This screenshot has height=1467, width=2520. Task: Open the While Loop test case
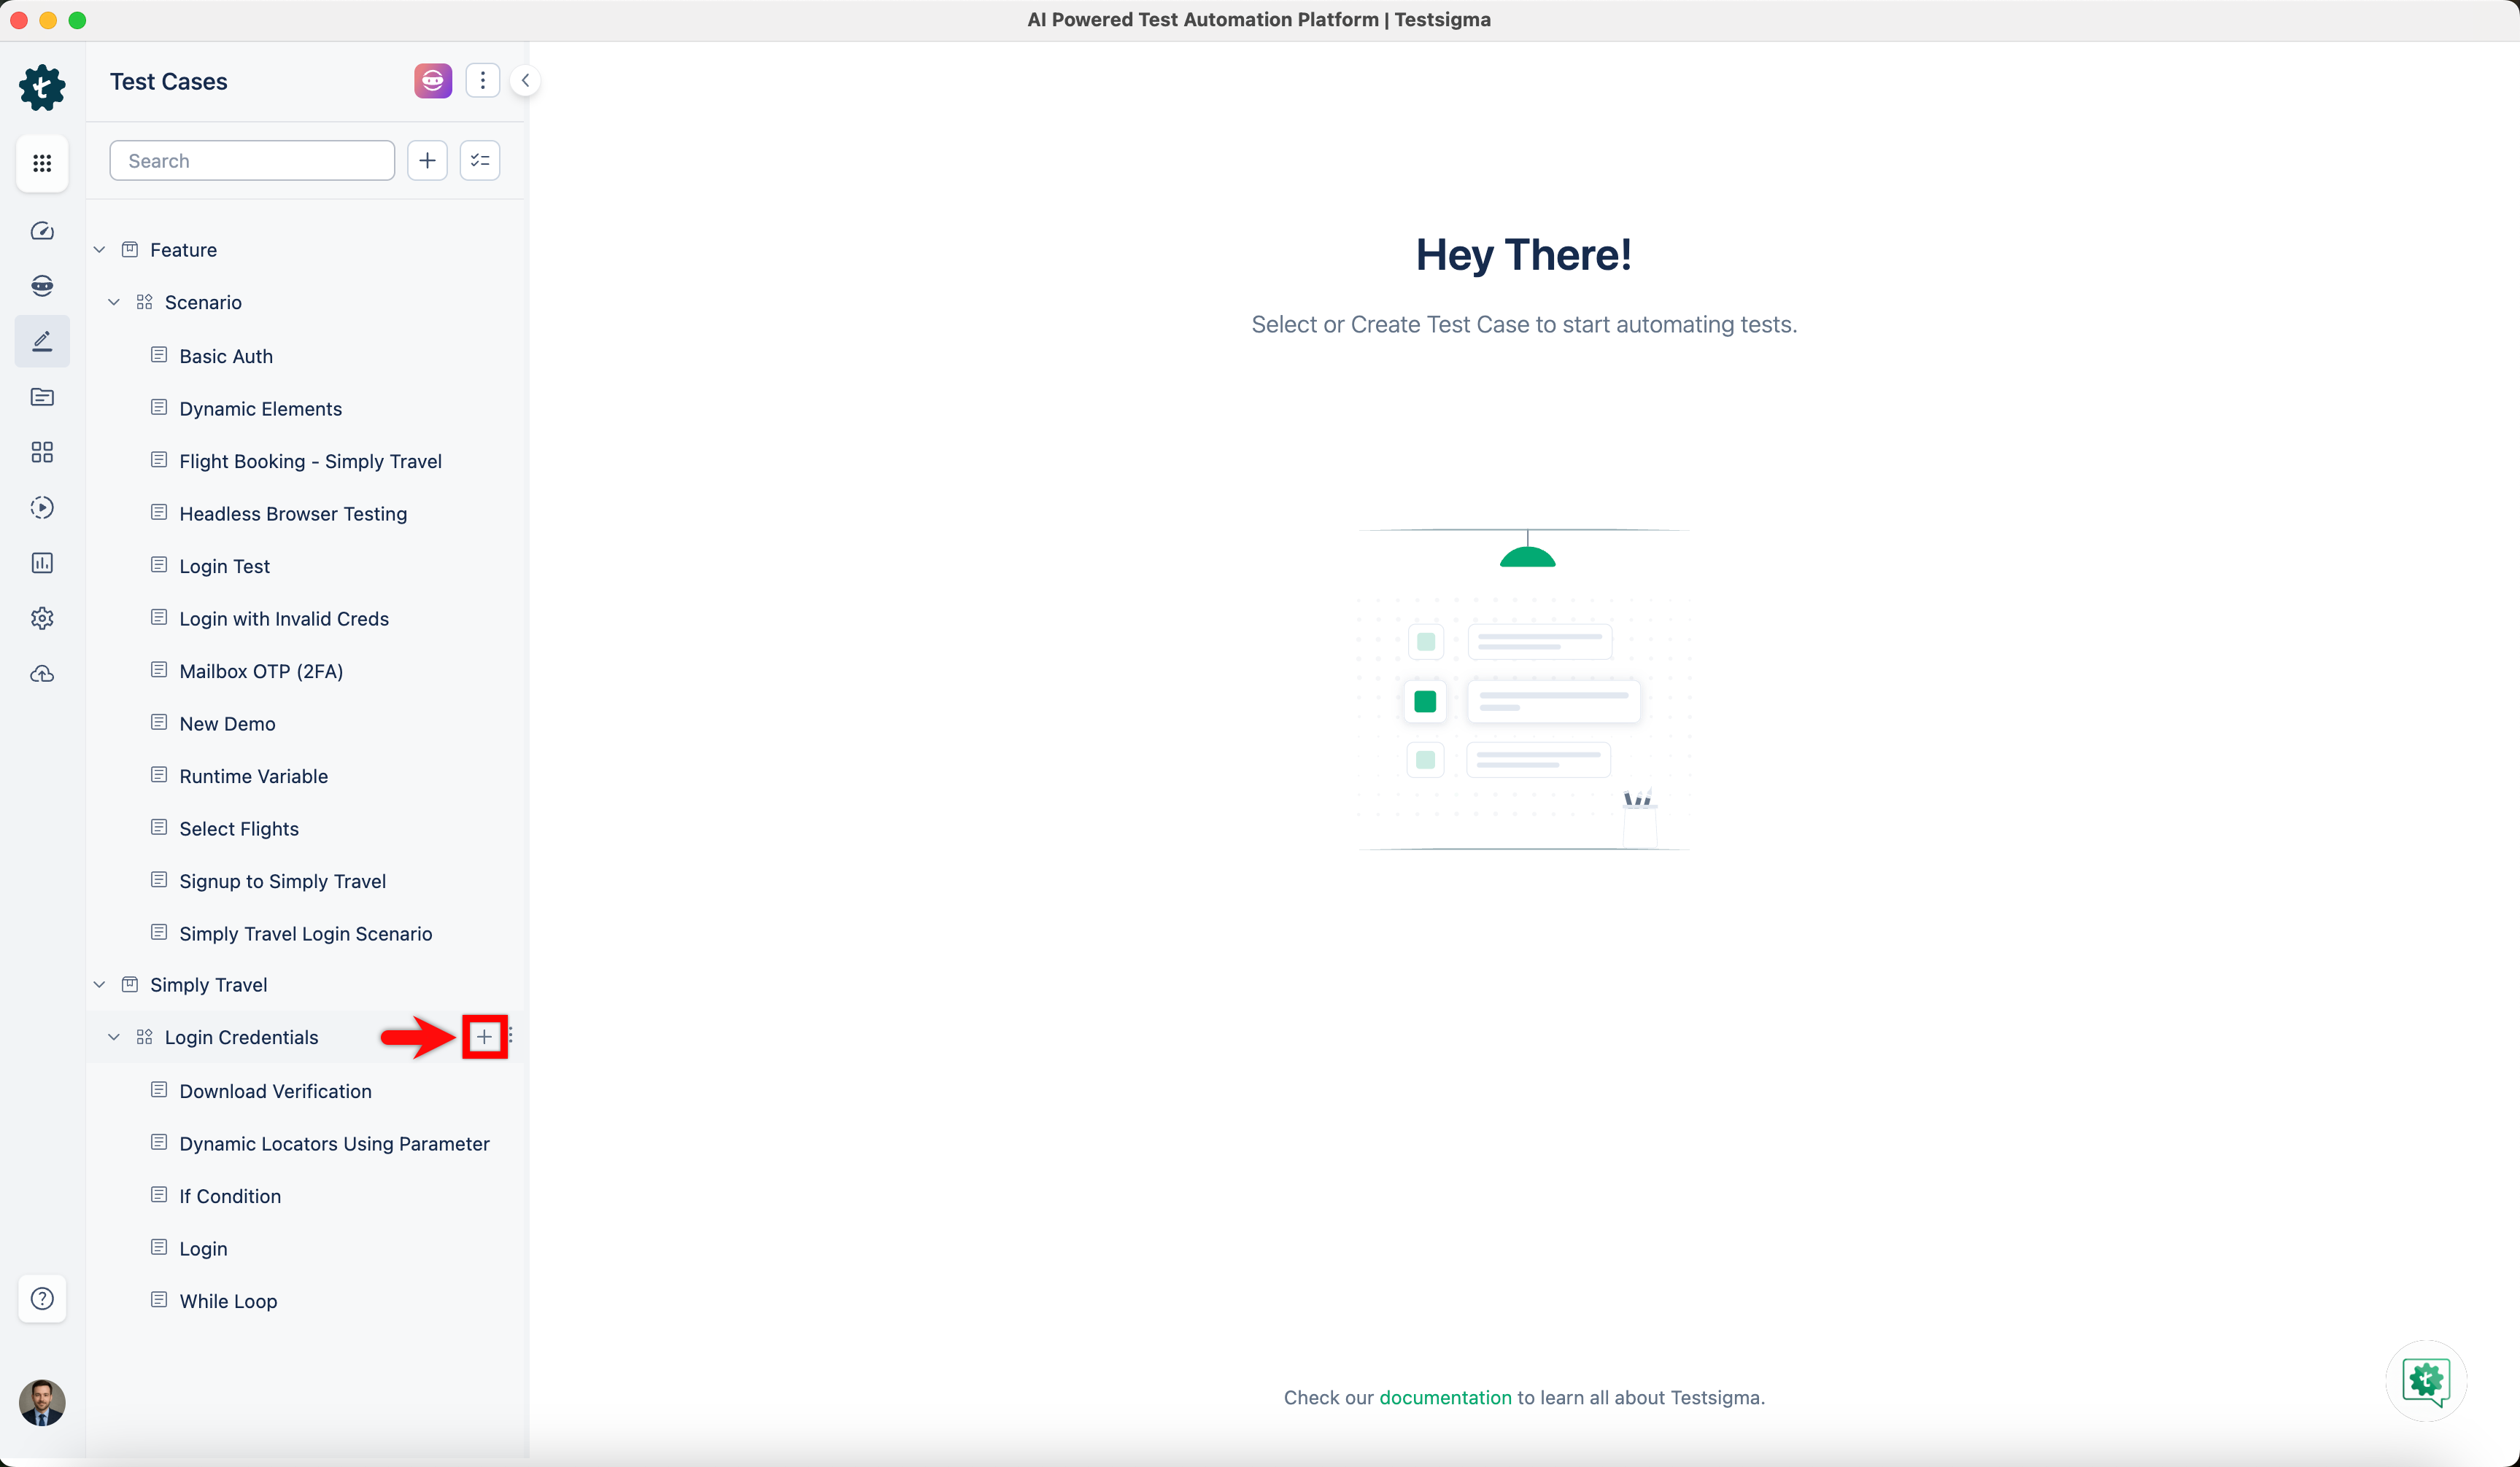tap(228, 1301)
